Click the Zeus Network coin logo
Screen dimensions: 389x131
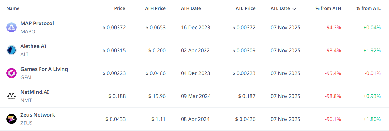11,119
